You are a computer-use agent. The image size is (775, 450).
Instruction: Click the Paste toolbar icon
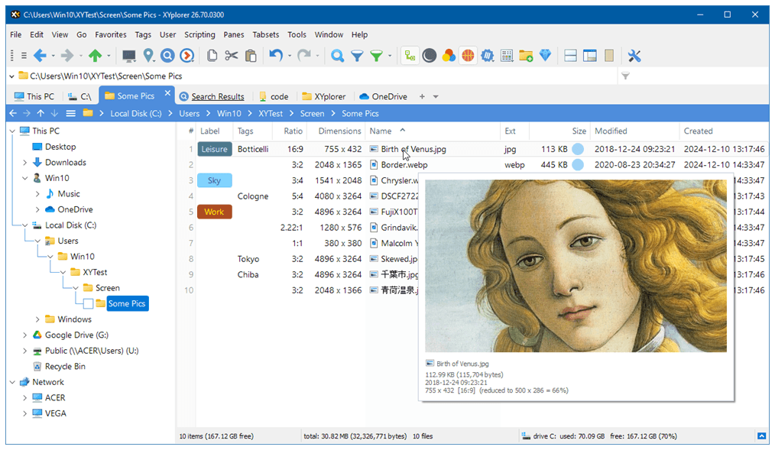tap(251, 55)
